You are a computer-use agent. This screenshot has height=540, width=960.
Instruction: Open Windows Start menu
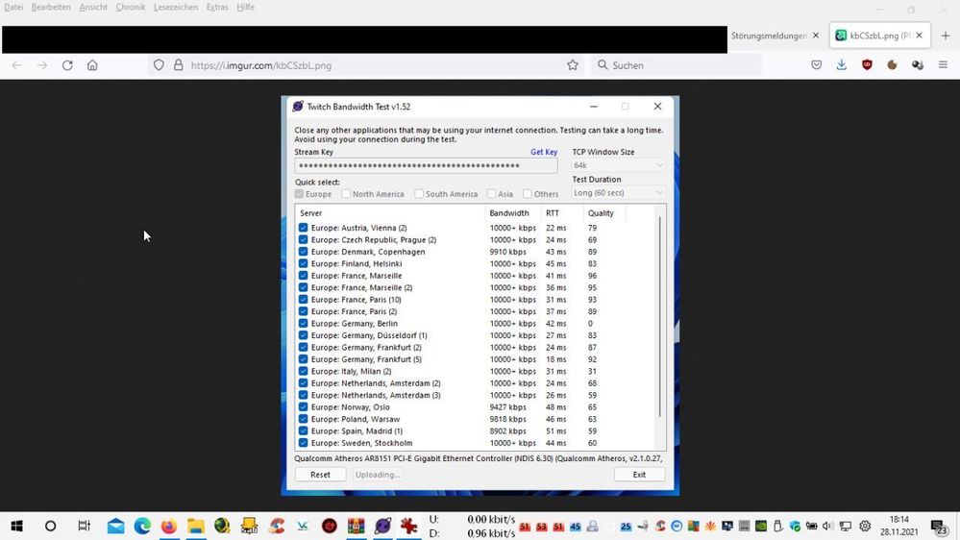16,526
